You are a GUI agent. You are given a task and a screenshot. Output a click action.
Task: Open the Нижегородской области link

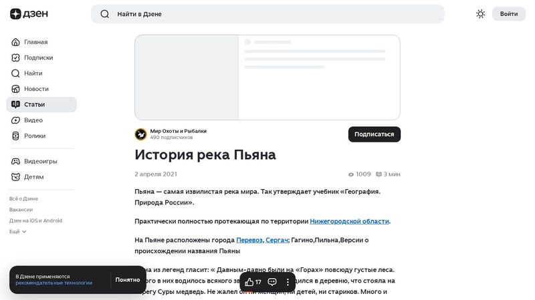coord(349,221)
